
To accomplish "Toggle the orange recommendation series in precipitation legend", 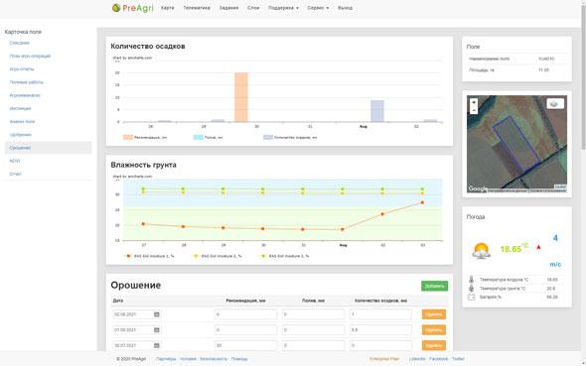I will 128,137.
